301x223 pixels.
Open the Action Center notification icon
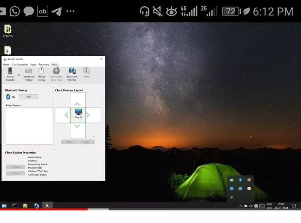(x=294, y=206)
